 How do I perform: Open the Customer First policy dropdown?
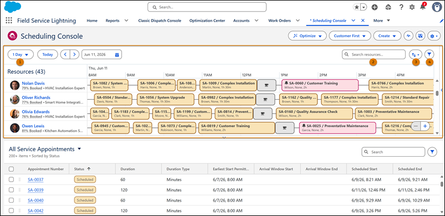click(x=350, y=36)
